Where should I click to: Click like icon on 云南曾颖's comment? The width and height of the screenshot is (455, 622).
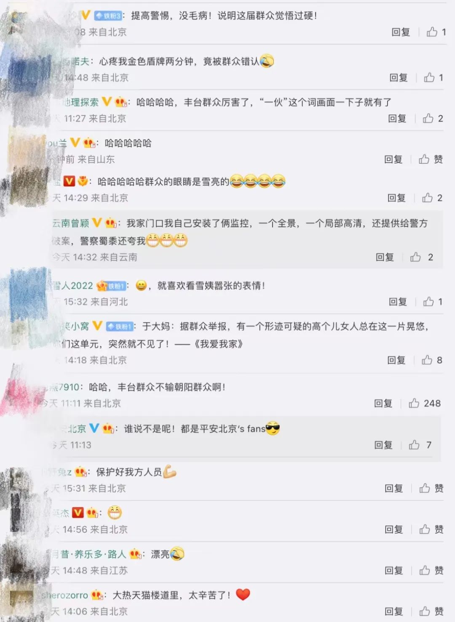[x=416, y=257]
